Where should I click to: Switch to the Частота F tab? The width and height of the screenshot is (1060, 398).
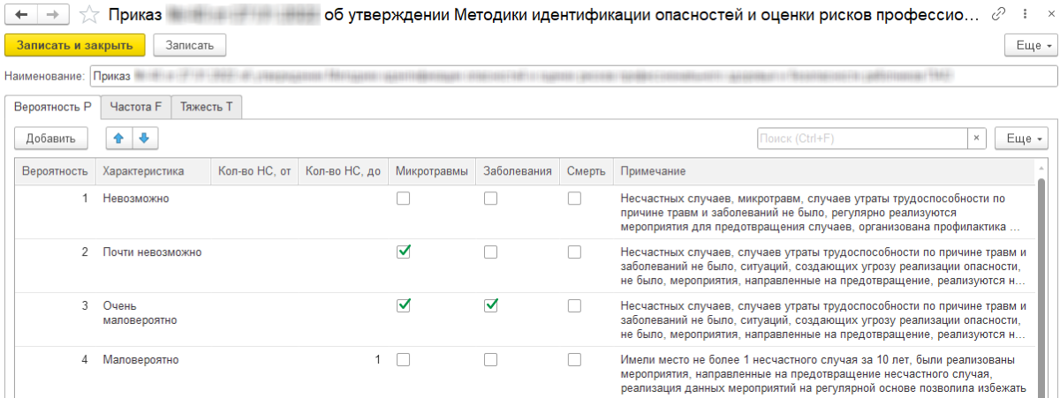click(135, 107)
